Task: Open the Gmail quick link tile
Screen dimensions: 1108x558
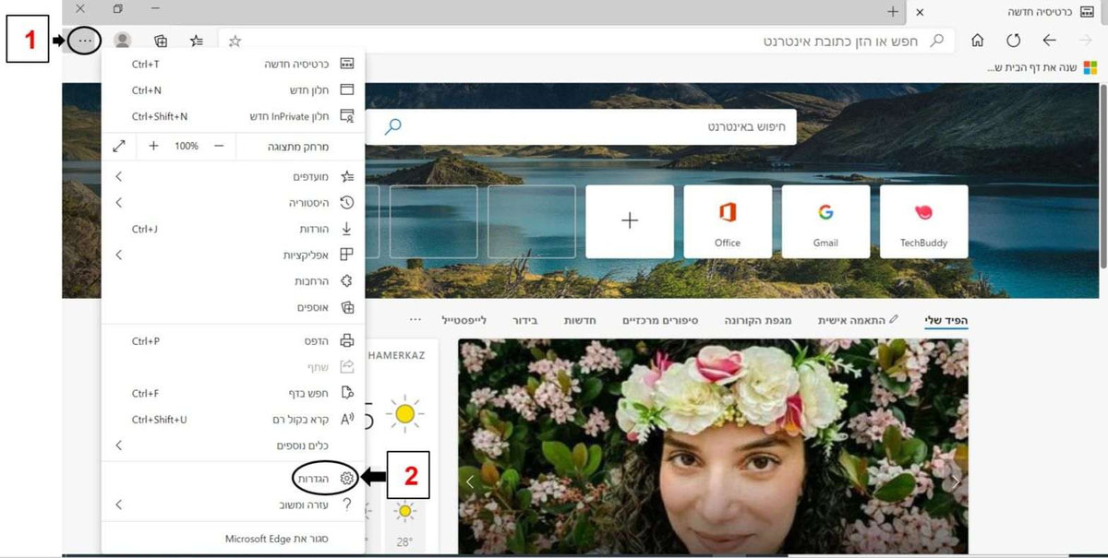Action: click(825, 221)
